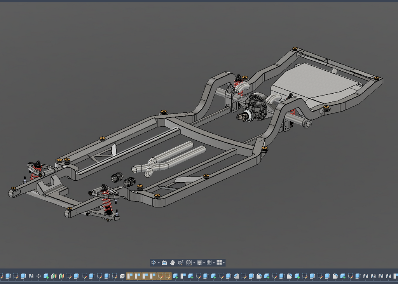Viewport: 398px width, 284px height.
Task: Open the Grid and Snaps dropdown arrow
Action: [x=214, y=263]
